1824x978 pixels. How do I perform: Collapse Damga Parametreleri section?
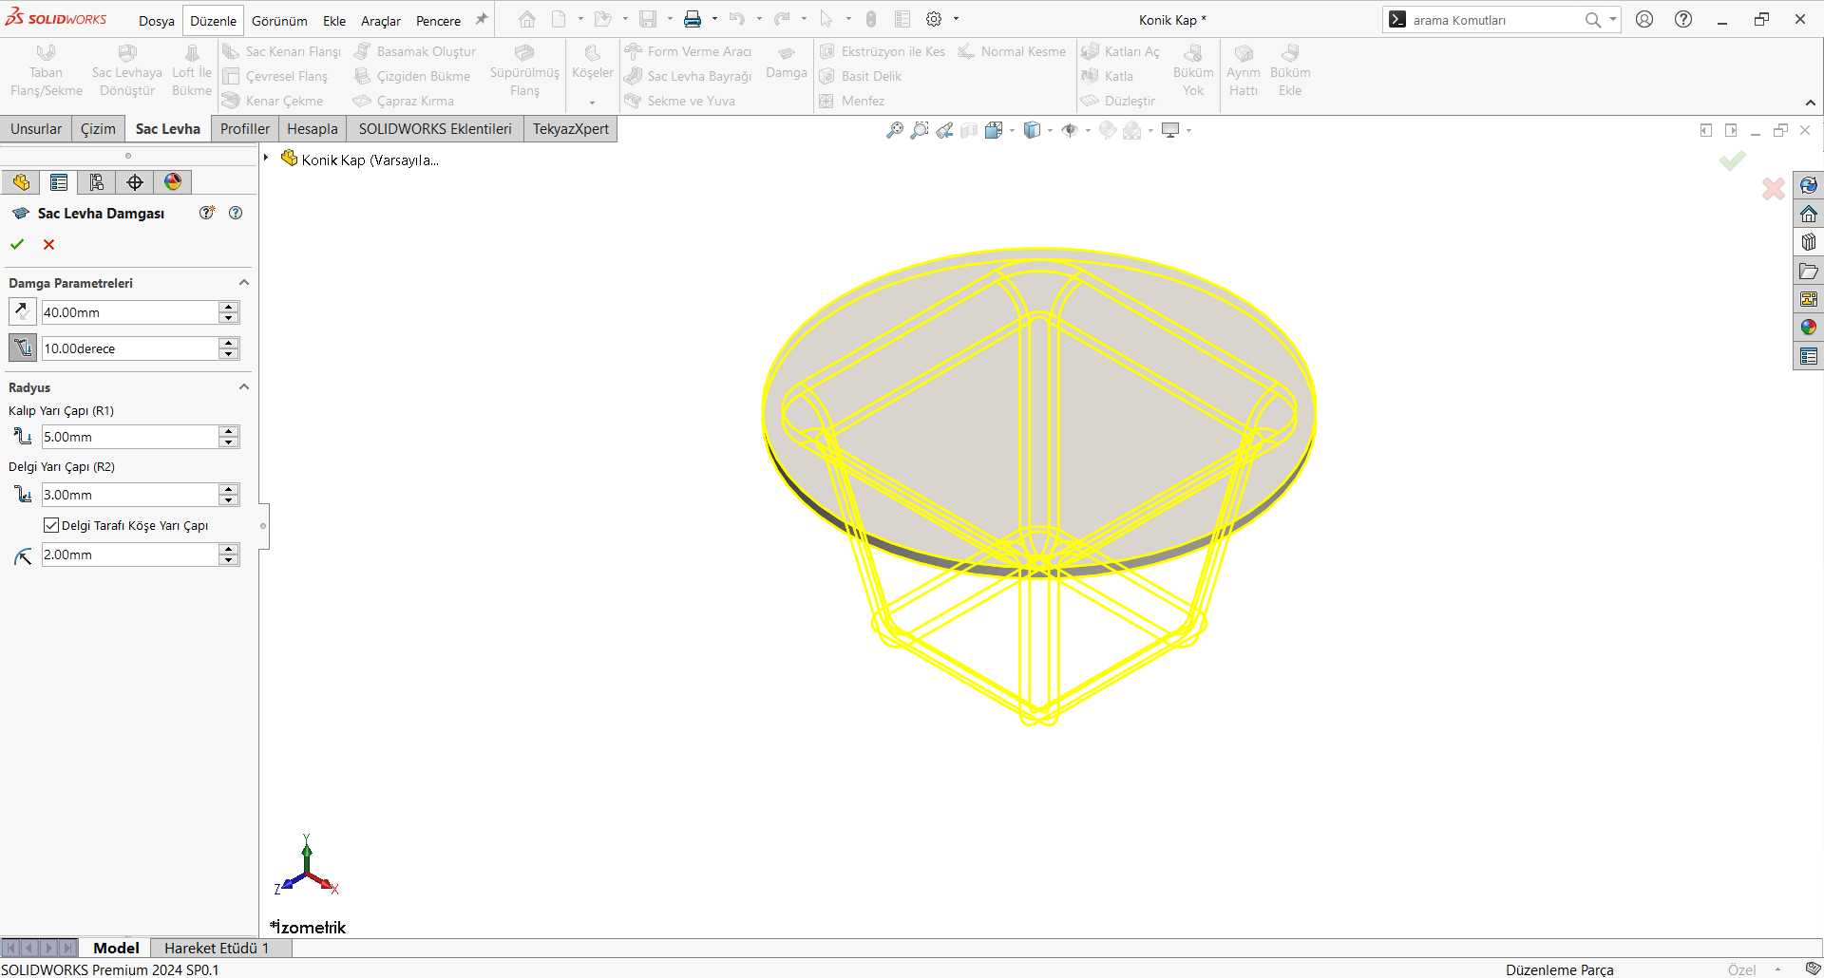tap(244, 283)
